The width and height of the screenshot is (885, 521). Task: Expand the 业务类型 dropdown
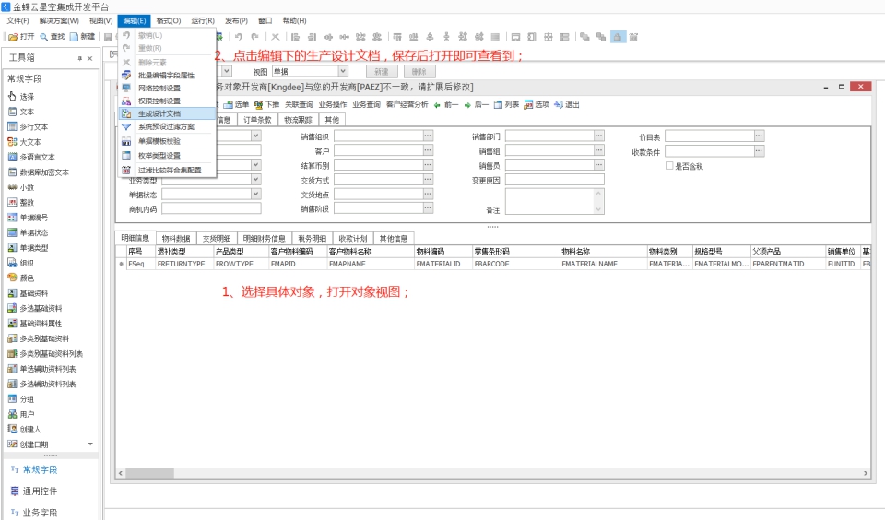coord(255,180)
